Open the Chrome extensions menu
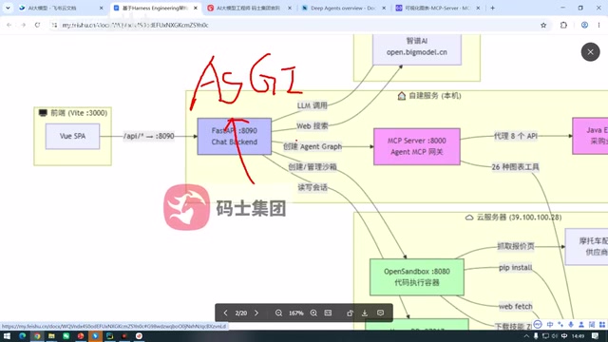608x342 pixels. coord(563,25)
